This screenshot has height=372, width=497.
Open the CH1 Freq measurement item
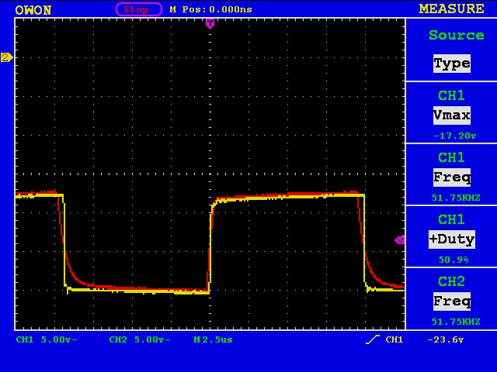(x=451, y=174)
